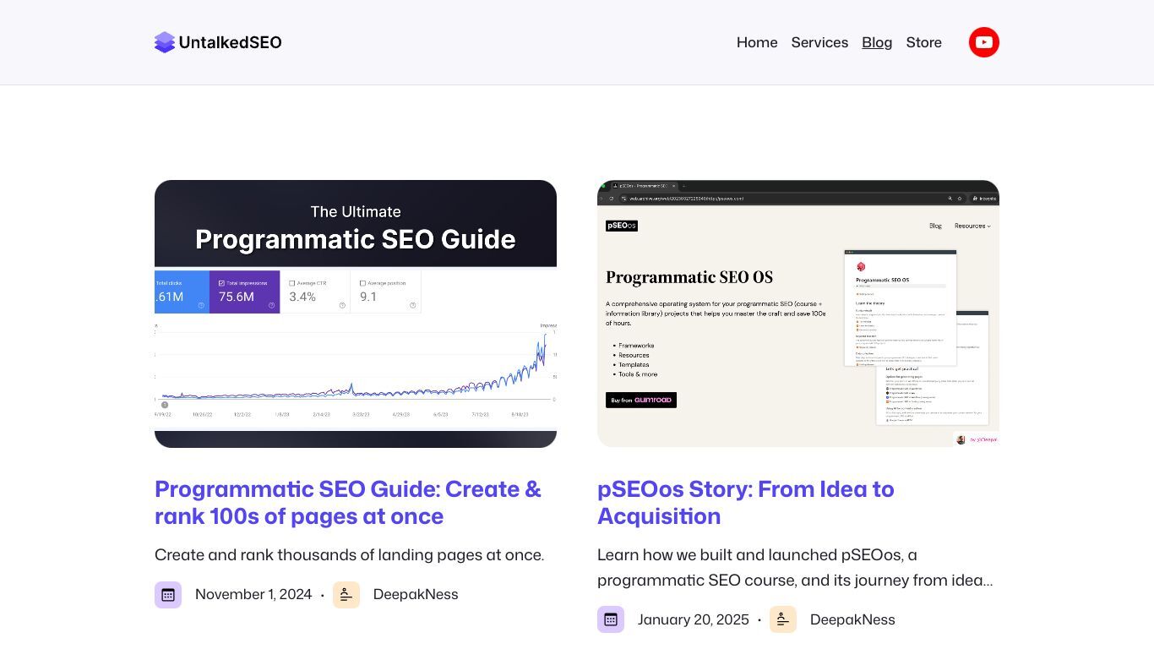Open article Programmatic SEO Guide: Create & rank 100s

(x=348, y=503)
